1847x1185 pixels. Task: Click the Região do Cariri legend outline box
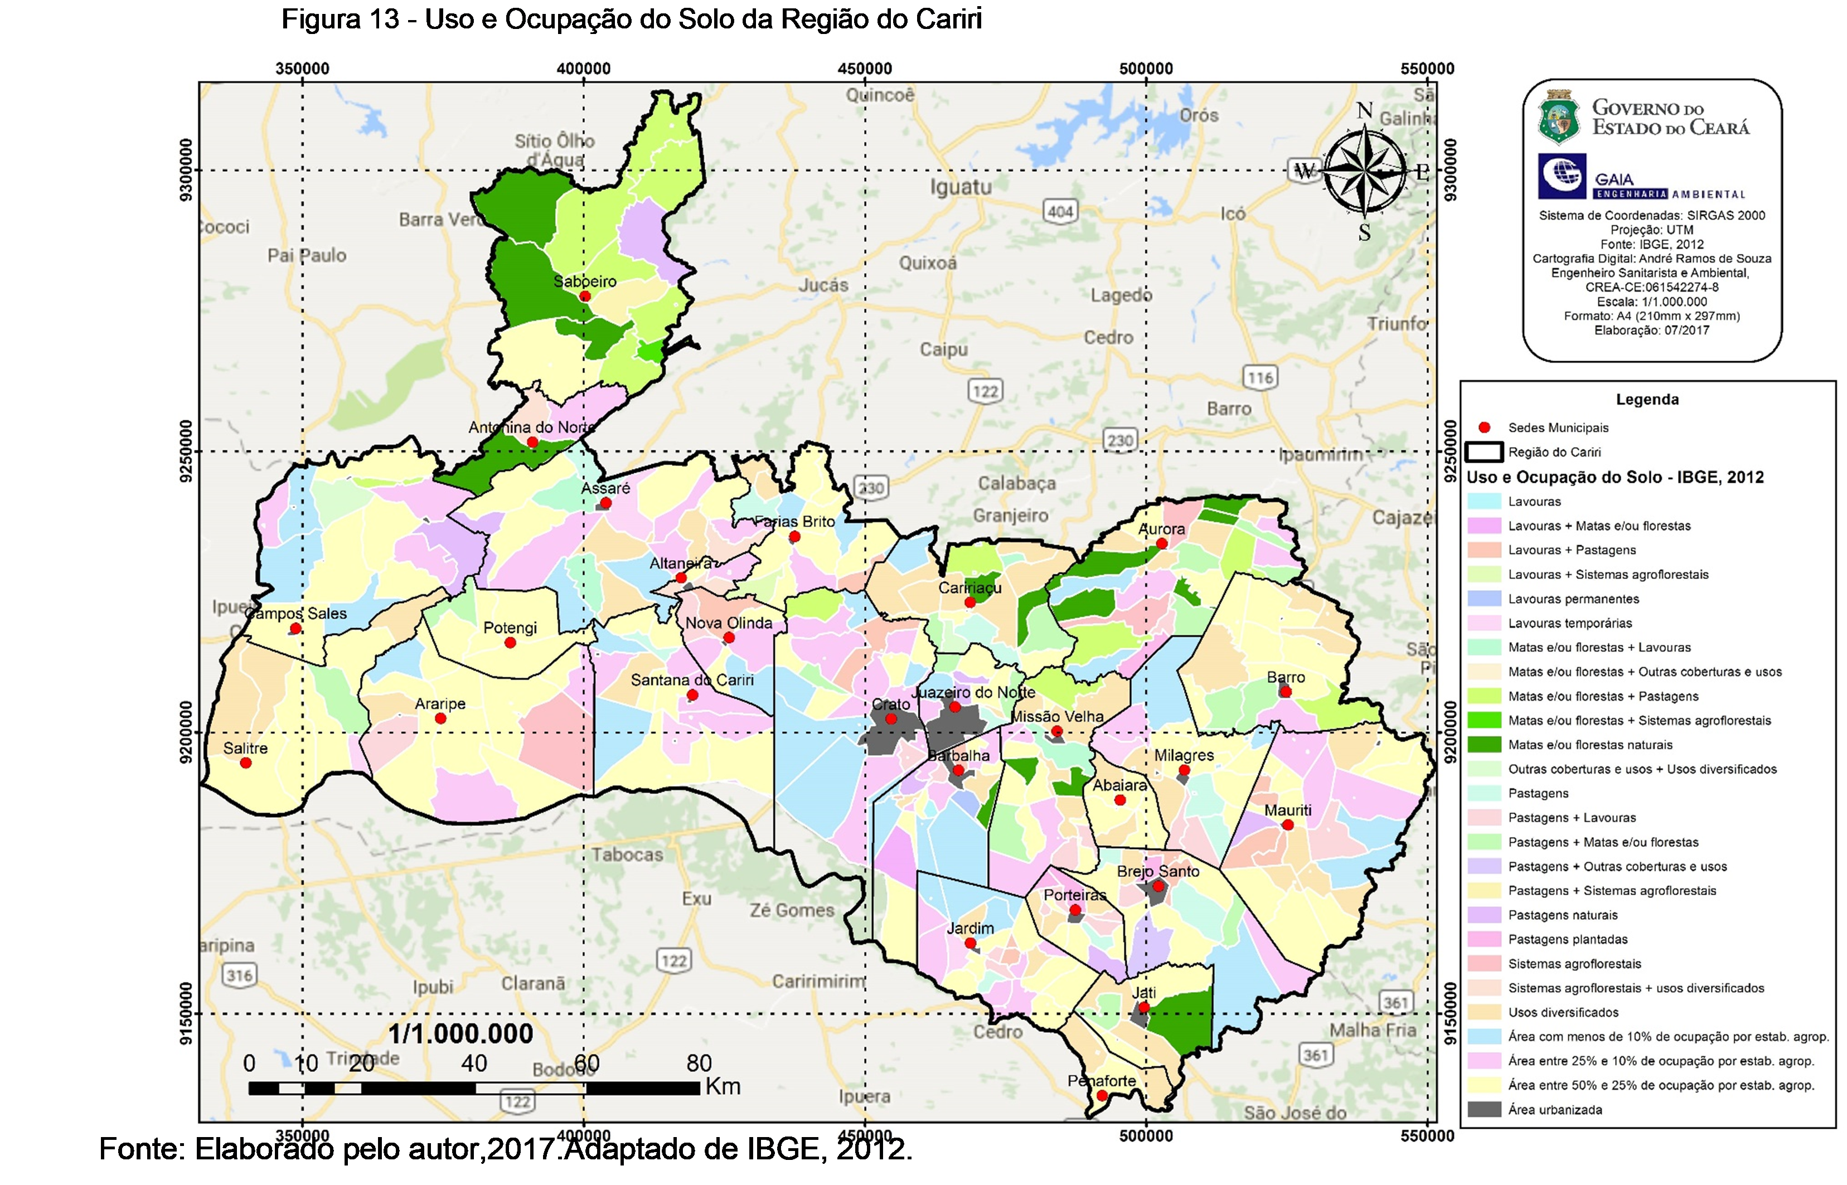(x=1484, y=451)
